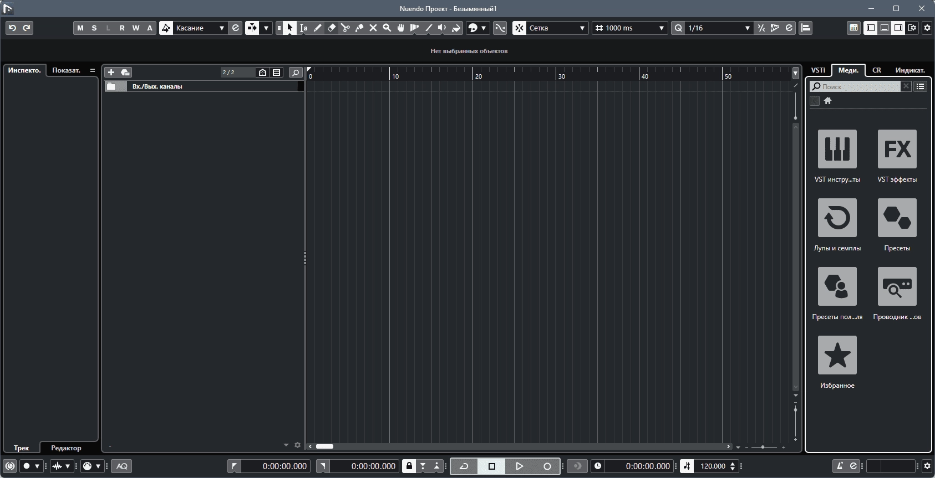This screenshot has width=935, height=478.
Task: Click the horizontal scrollbar thumb
Action: point(324,446)
